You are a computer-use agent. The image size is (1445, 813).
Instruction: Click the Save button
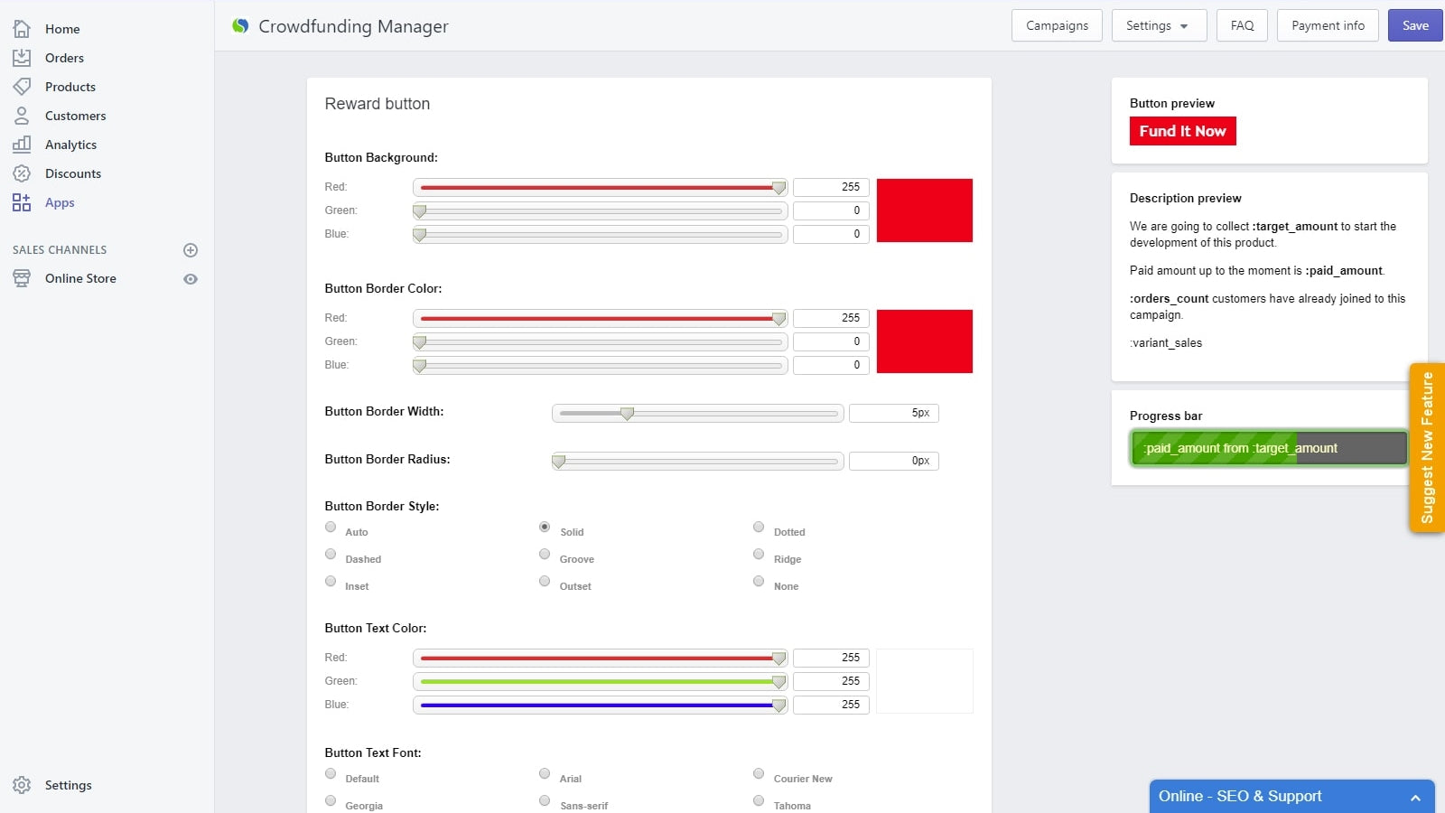1414,26
